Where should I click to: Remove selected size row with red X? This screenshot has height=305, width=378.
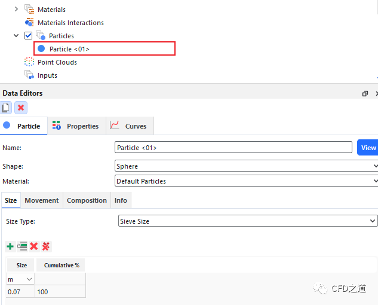[x=34, y=246]
